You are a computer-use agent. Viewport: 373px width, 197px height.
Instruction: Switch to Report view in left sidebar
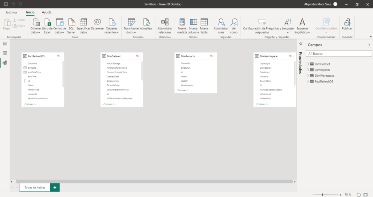point(5,44)
